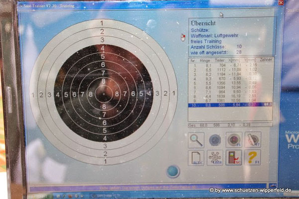The image size is (299, 199).
Task: Click the Ges totals row
Action: (230, 125)
